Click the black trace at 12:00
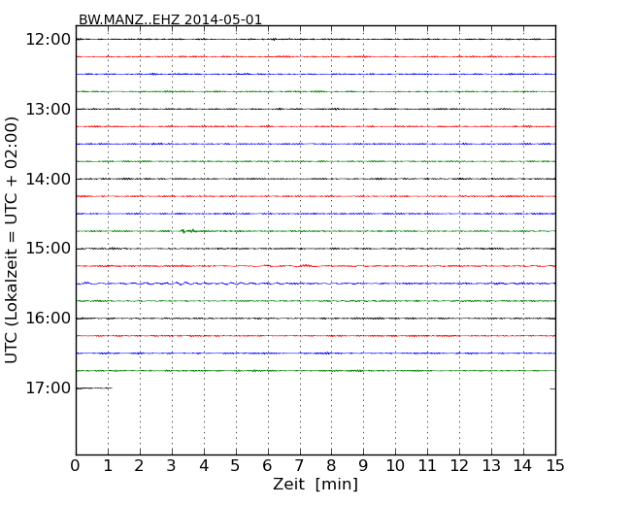631x505 pixels. point(315,40)
